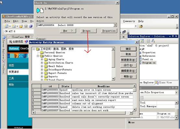
Task: Click the Personal Queries folder icon
Action: click(x=42, y=52)
